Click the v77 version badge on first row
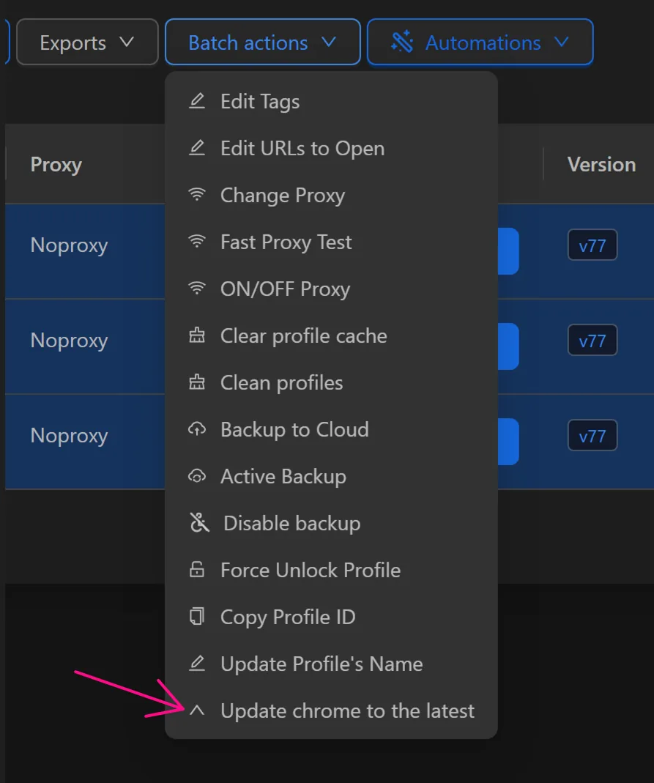The image size is (654, 783). click(x=592, y=245)
